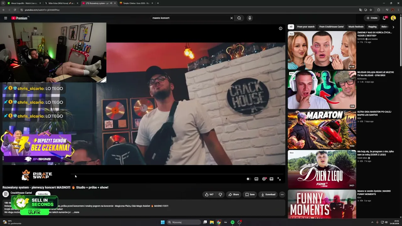The image size is (402, 226).
Task: Click the CrackHouse Cartel channel avatar
Action: 6,194
